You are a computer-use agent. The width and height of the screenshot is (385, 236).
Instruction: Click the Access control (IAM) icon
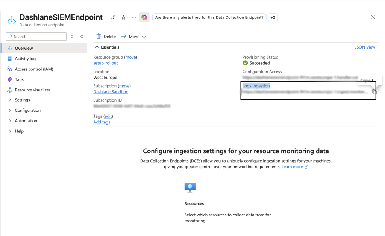pos(9,69)
